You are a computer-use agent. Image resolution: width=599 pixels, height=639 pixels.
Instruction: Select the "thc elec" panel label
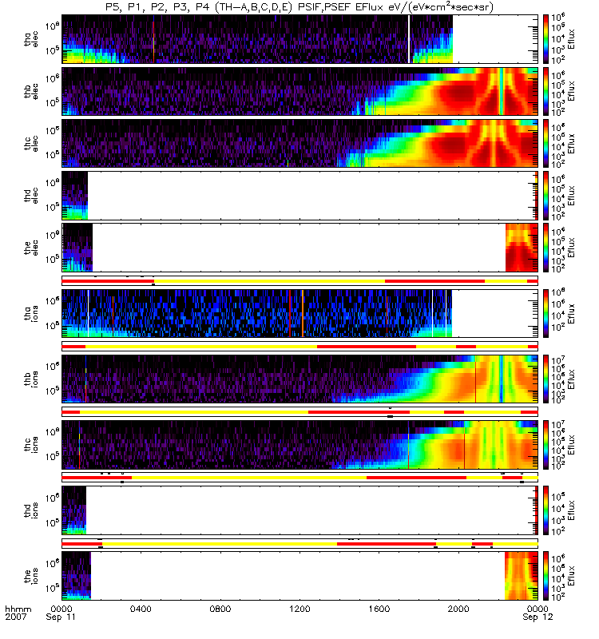click(30, 144)
